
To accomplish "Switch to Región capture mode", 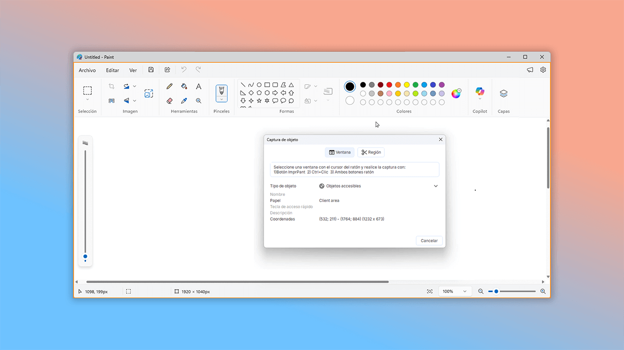I will 371,152.
